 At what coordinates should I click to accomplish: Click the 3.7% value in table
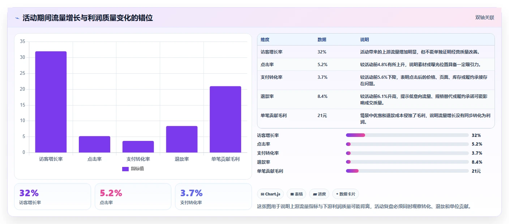[x=322, y=77]
